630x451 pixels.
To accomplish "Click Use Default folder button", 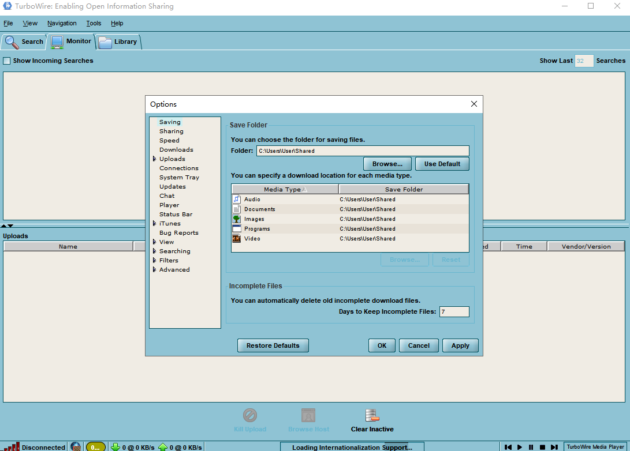I will (x=442, y=164).
